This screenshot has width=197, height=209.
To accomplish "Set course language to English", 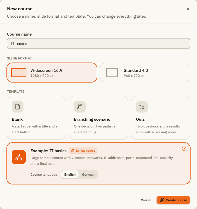I will click(x=70, y=175).
